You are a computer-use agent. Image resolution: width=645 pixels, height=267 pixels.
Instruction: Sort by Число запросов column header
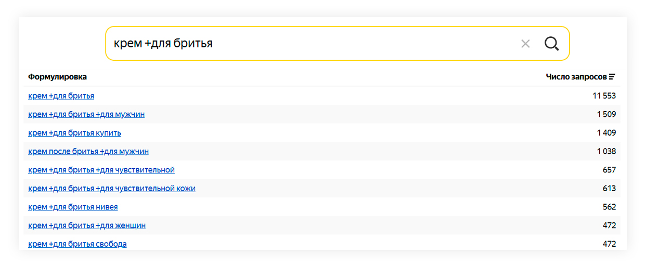click(576, 77)
